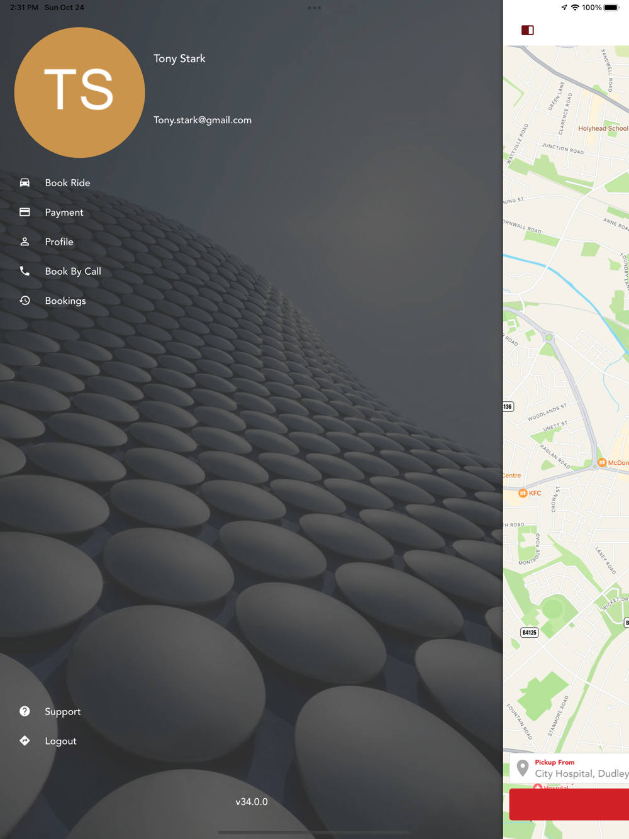Tap the credit card icon beside Payment
The width and height of the screenshot is (629, 839).
point(25,213)
